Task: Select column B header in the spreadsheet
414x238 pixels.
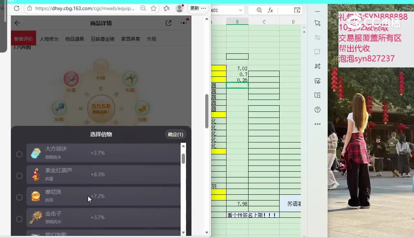Action: 237,22
